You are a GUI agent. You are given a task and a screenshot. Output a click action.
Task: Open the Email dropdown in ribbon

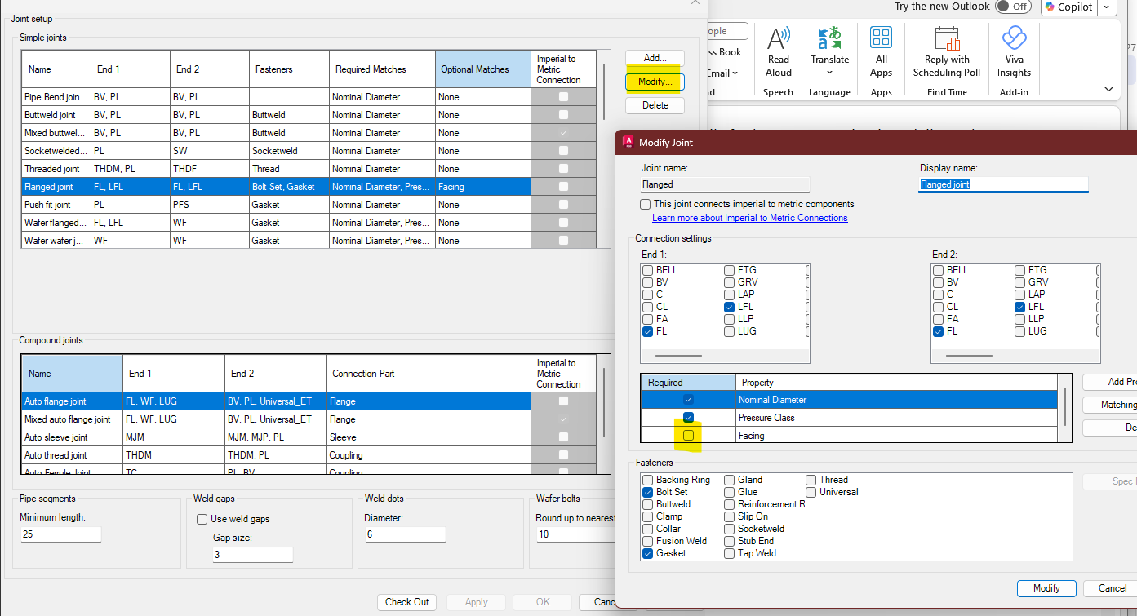tap(722, 73)
